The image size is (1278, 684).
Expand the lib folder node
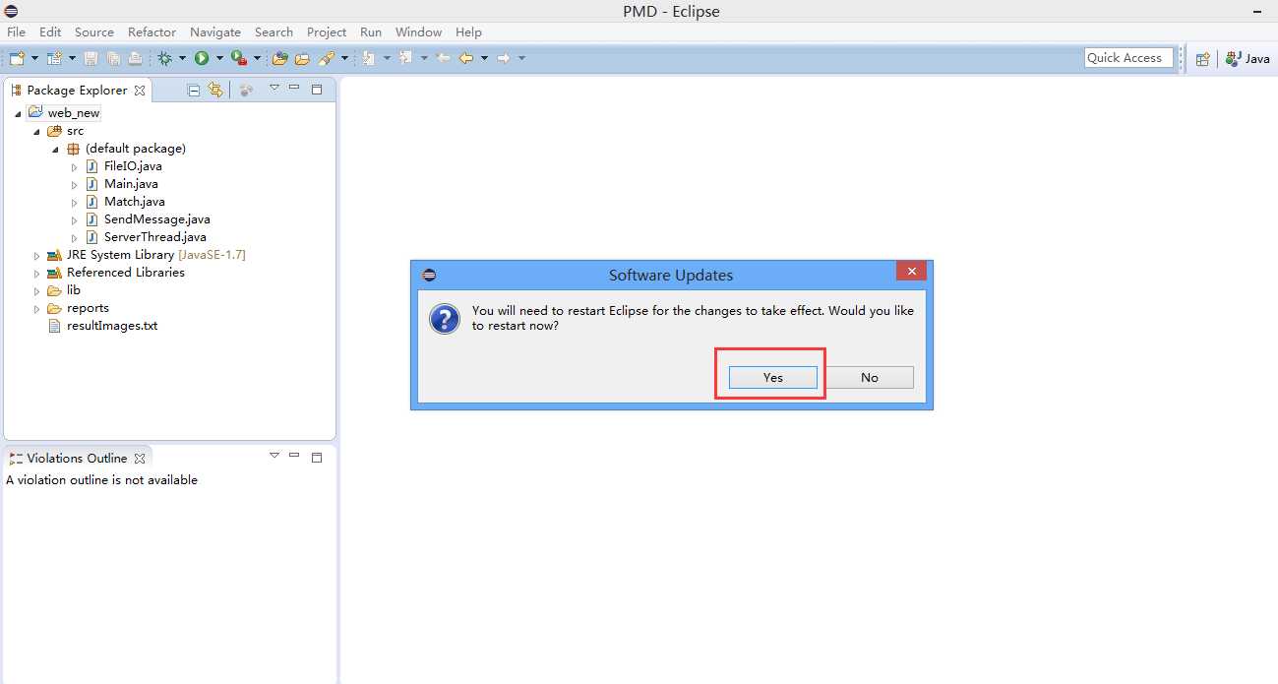(x=36, y=290)
